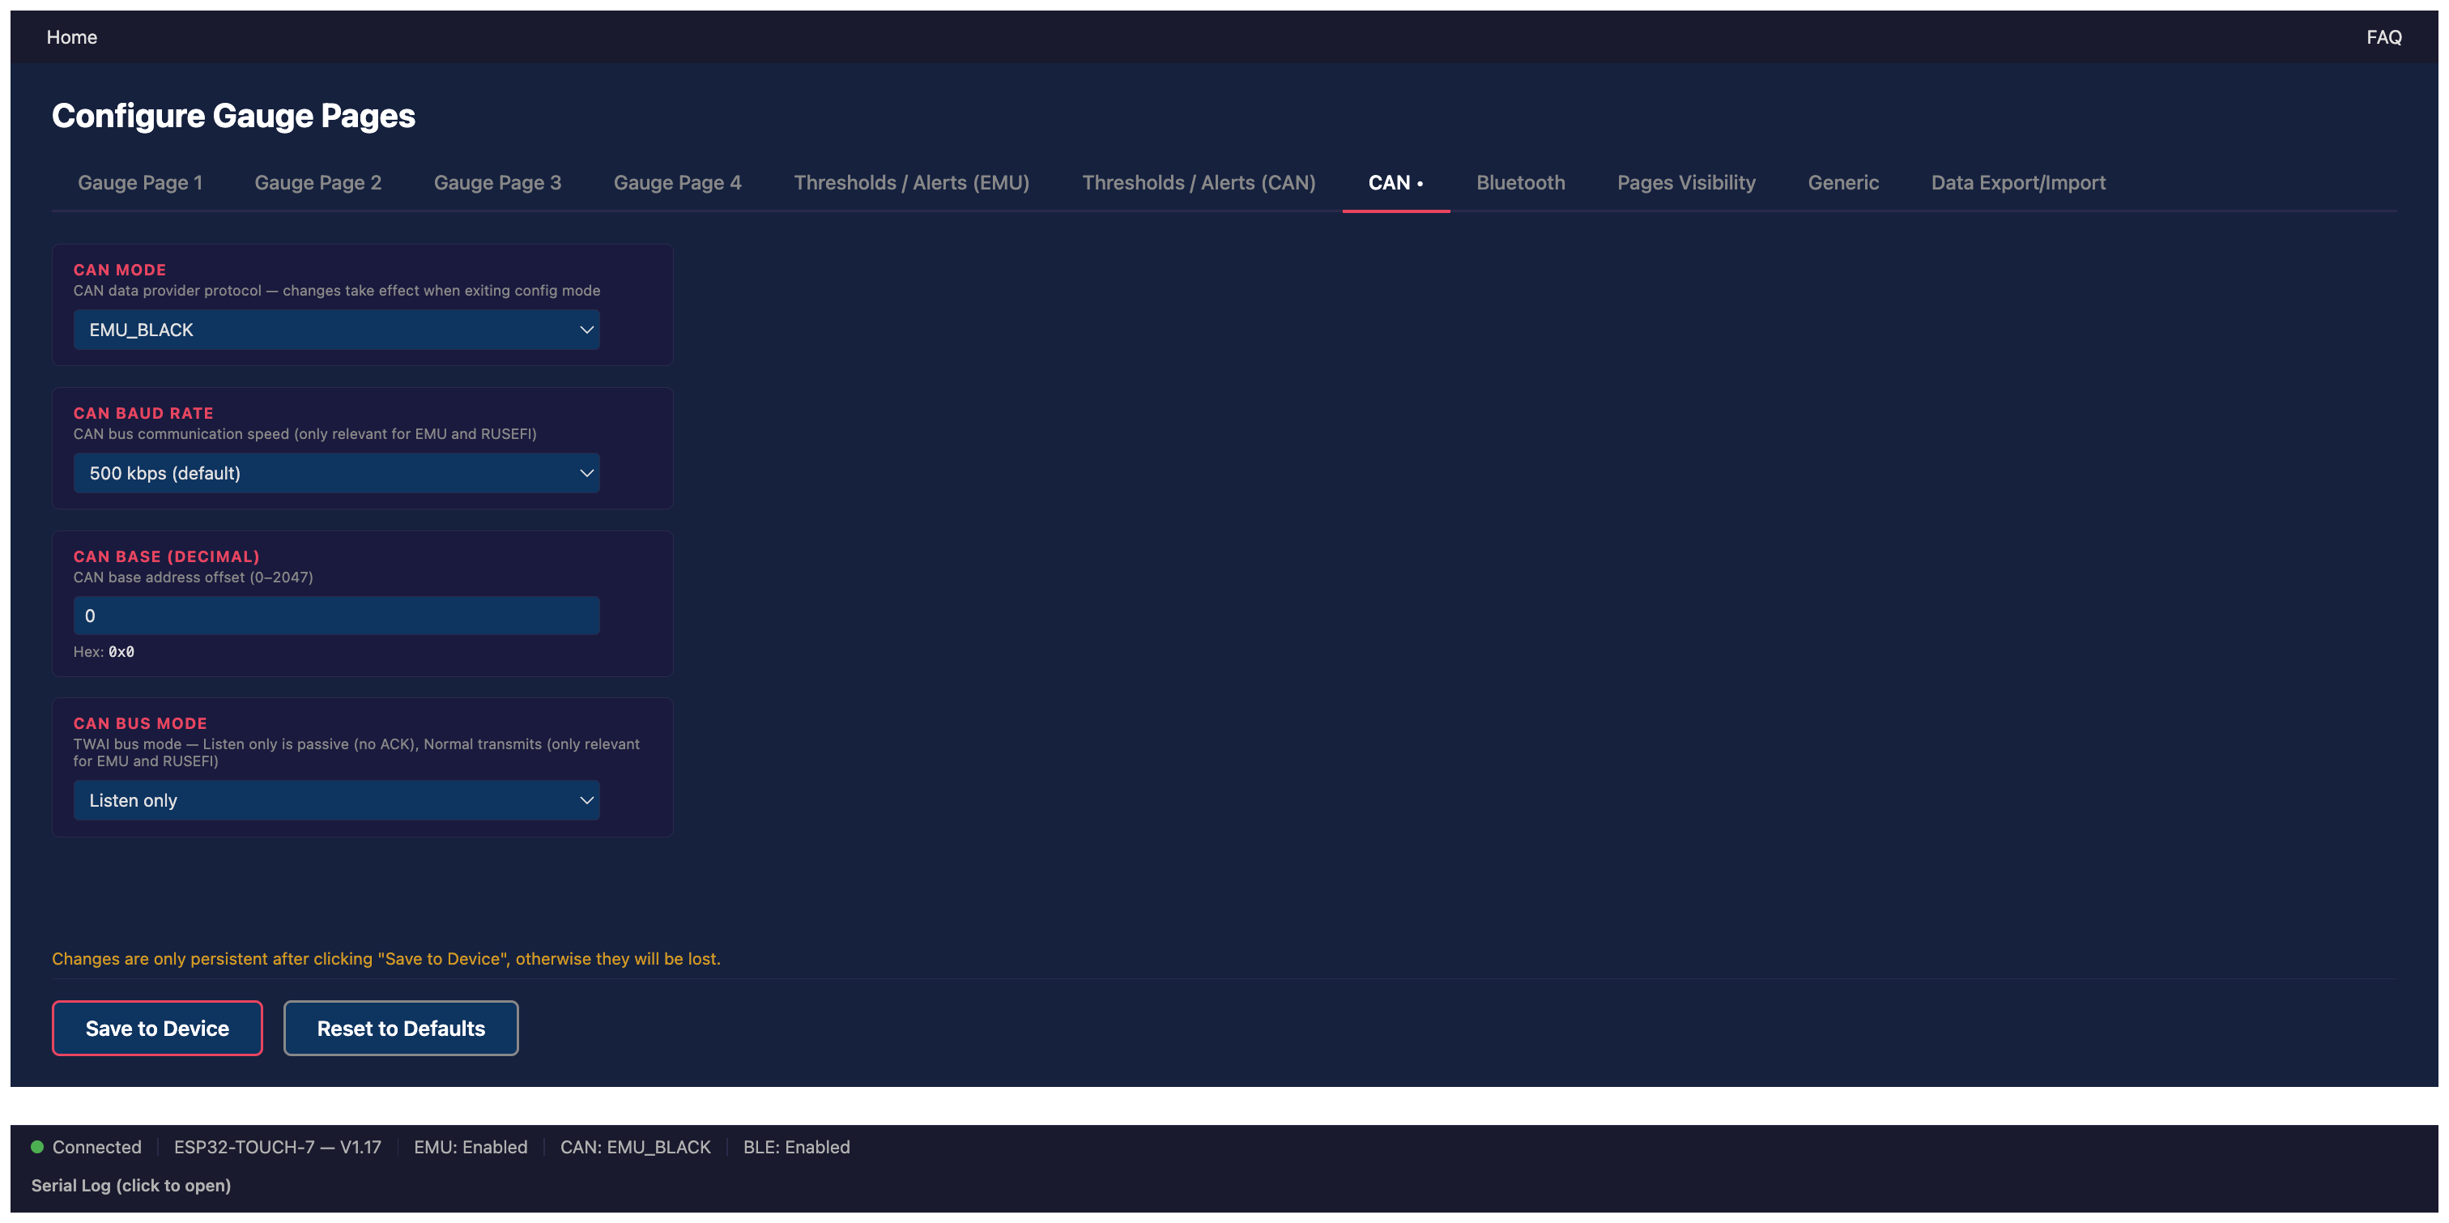The image size is (2449, 1223).
Task: Click the CAN BASE (DECIMAL) section label
Action: [166, 556]
